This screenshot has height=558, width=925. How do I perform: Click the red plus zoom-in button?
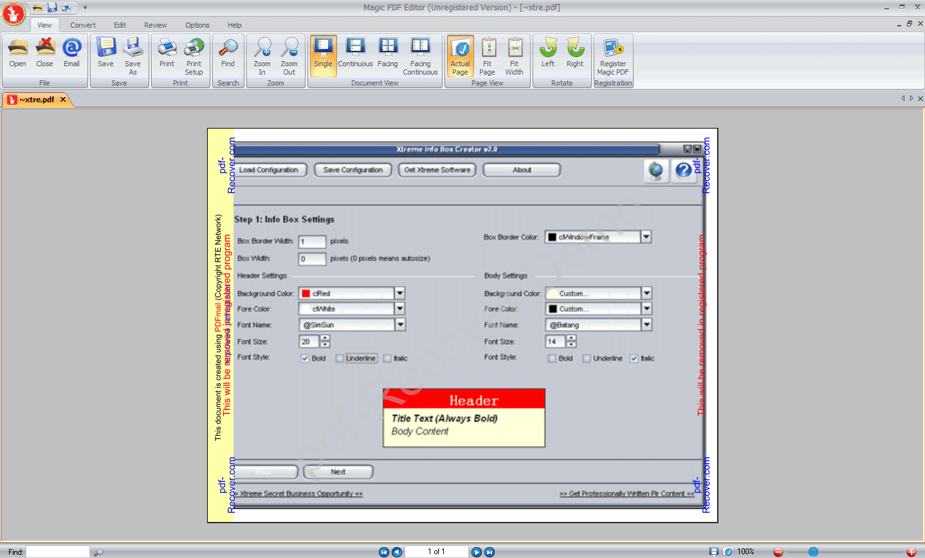[911, 552]
